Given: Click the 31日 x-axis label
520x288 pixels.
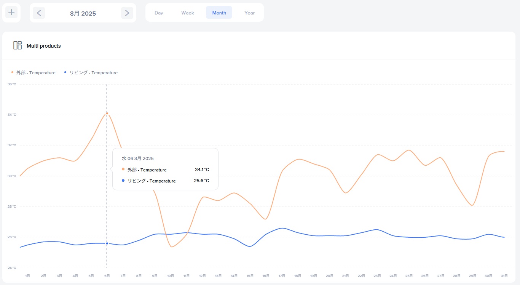Looking at the screenshot, I should click(504, 275).
